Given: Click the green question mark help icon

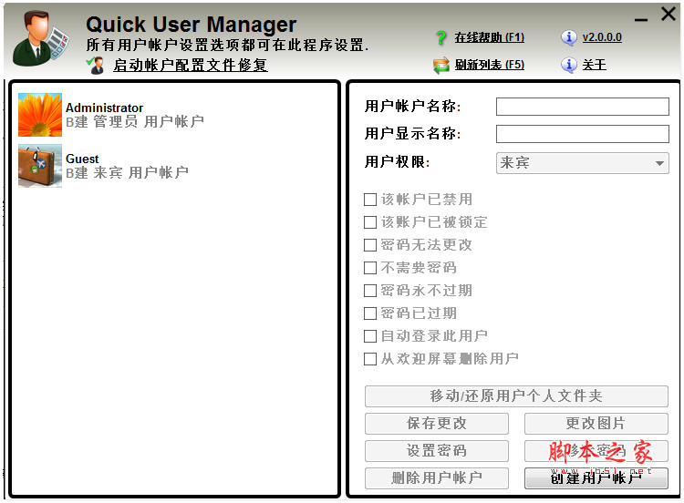Looking at the screenshot, I should click(441, 38).
